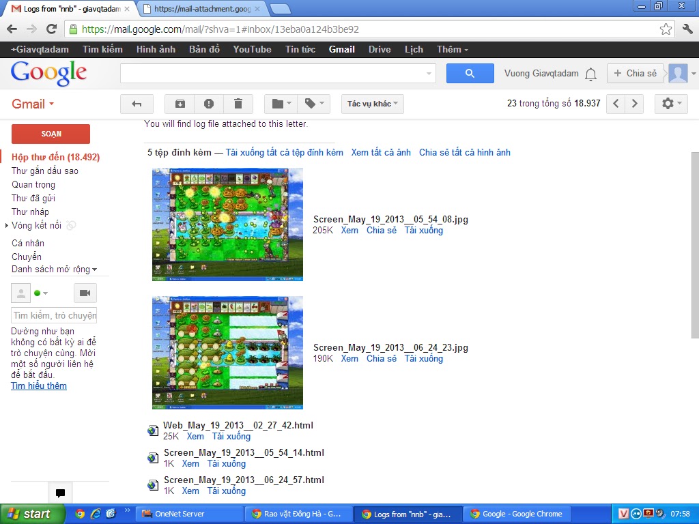
Task: Click the profile avatar picture
Action: pyautogui.click(x=678, y=74)
